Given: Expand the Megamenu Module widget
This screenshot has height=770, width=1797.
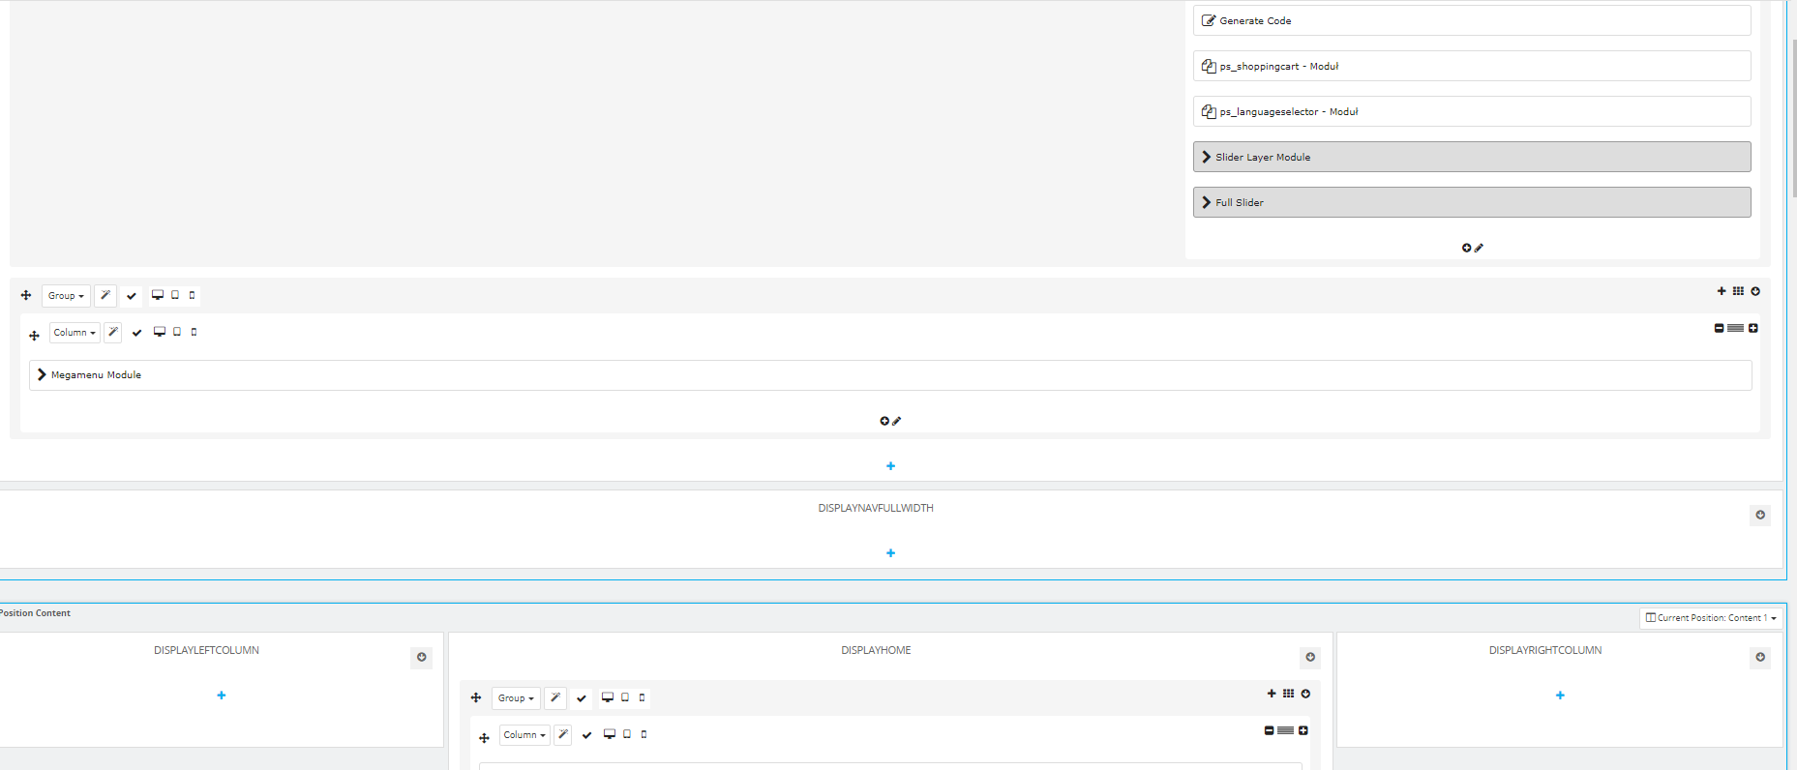Looking at the screenshot, I should 890,375.
